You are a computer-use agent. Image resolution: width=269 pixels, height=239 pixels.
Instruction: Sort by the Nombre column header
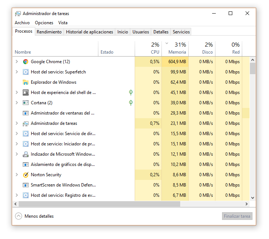tap(55, 49)
